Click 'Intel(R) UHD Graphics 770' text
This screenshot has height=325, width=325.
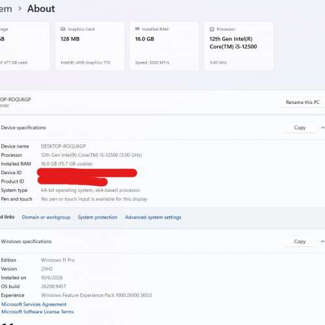[x=85, y=62]
